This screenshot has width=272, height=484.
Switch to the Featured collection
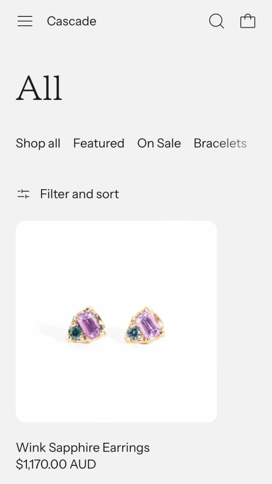[x=99, y=143]
